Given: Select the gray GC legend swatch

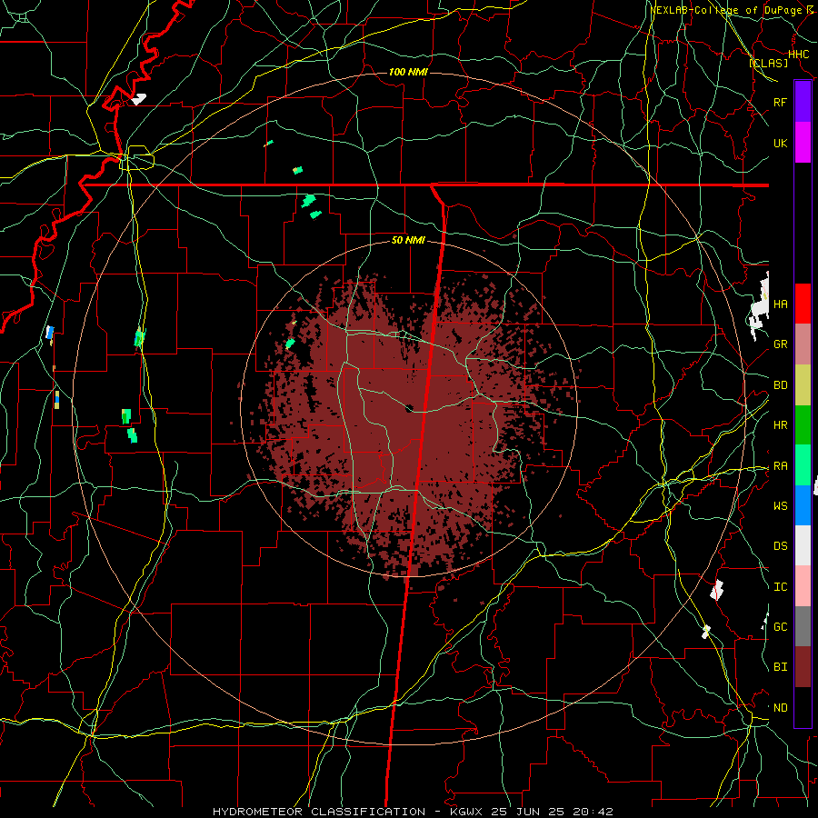Looking at the screenshot, I should point(803,626).
